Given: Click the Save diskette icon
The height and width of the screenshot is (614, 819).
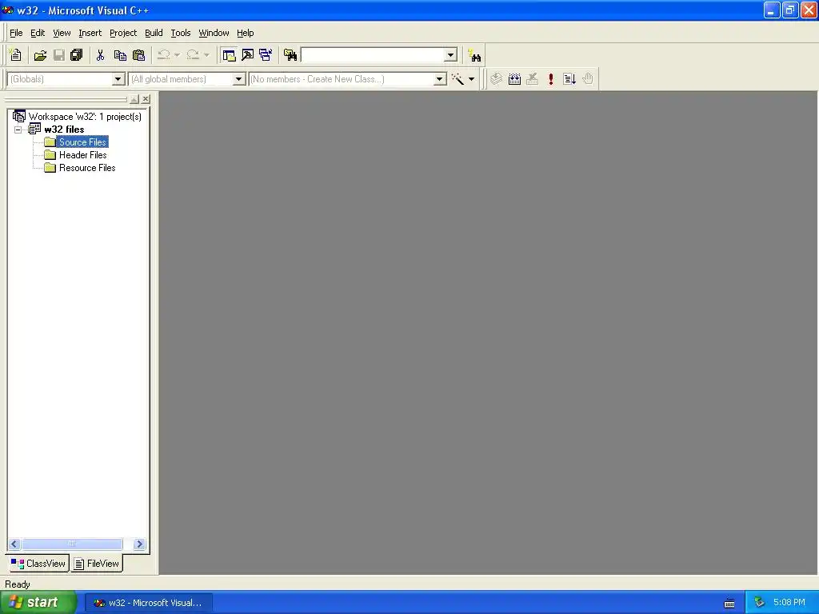Looking at the screenshot, I should (59, 55).
